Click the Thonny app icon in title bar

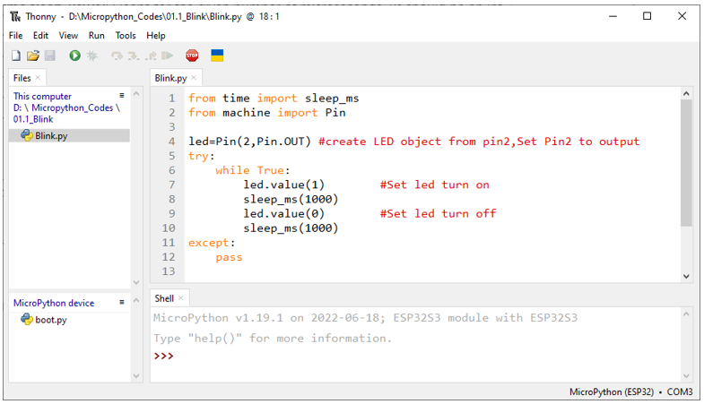15,17
